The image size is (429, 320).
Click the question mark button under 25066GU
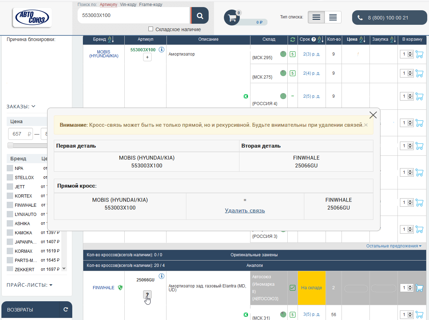click(147, 295)
